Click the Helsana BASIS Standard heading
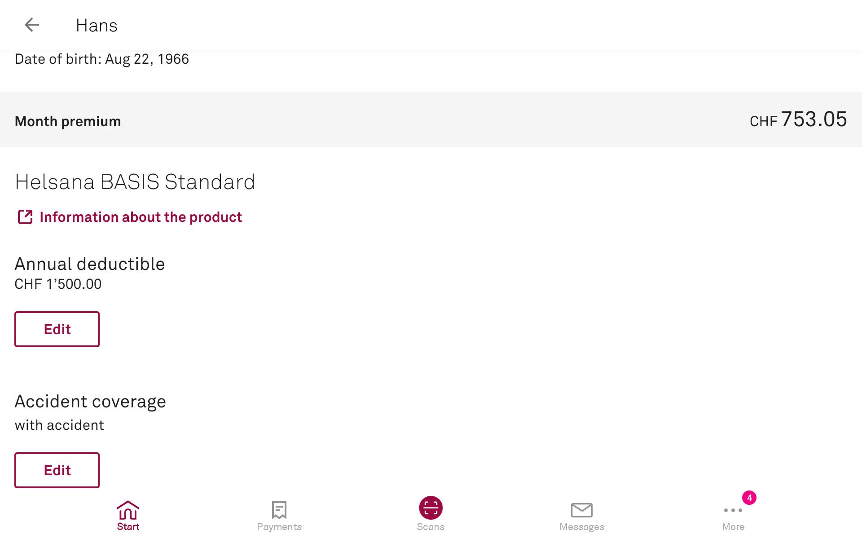 135,182
